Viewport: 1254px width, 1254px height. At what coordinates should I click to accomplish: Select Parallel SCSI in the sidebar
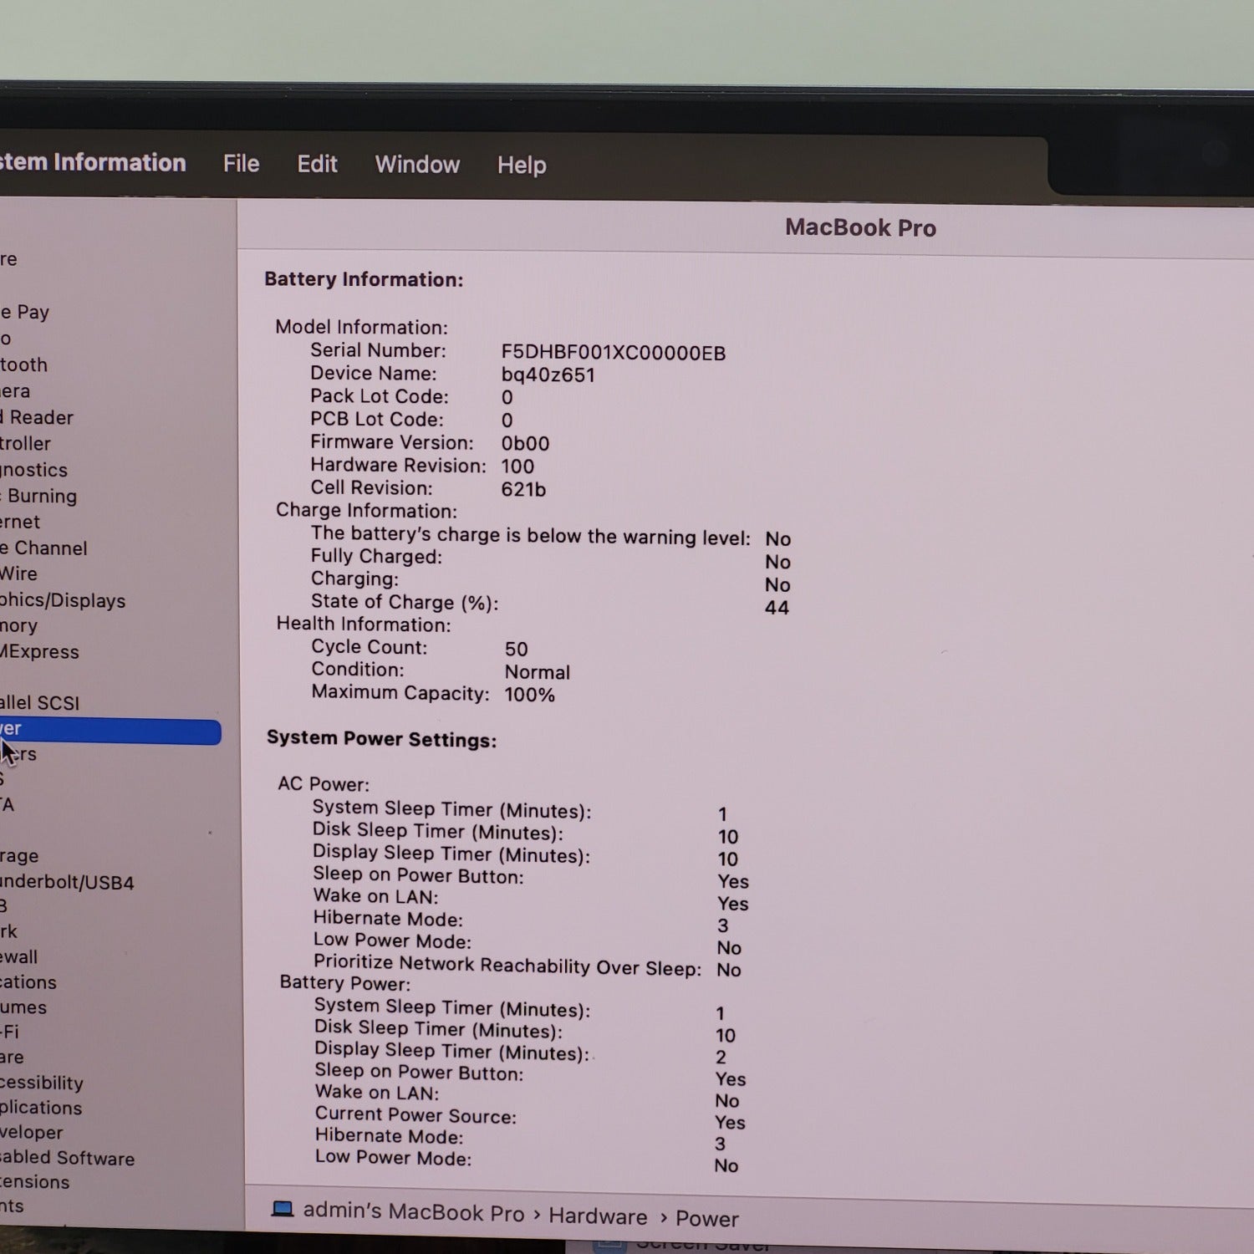pos(40,703)
